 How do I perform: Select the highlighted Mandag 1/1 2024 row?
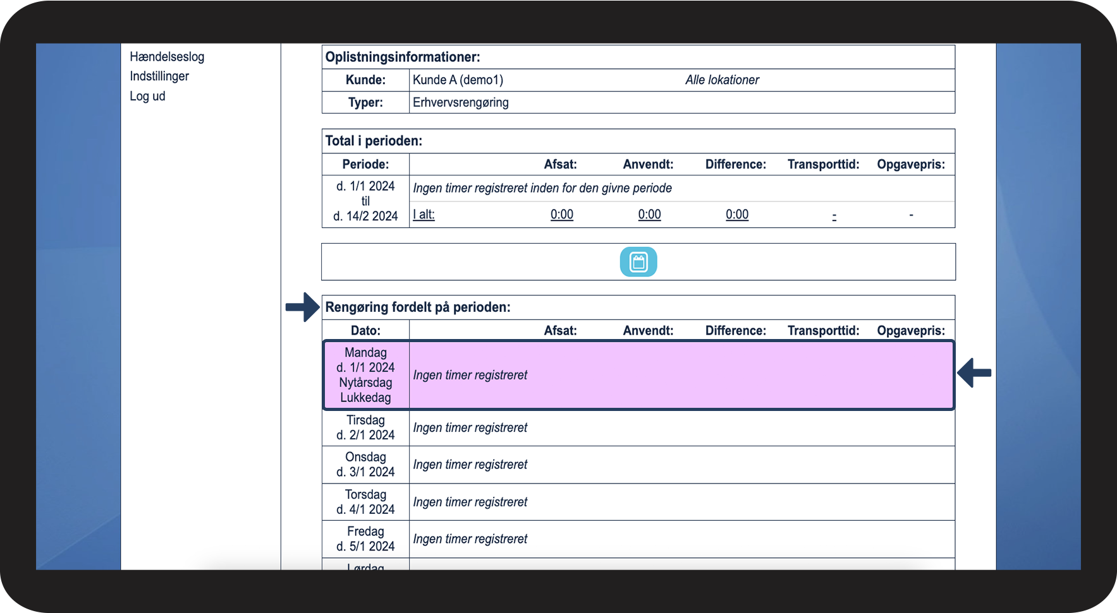[638, 375]
